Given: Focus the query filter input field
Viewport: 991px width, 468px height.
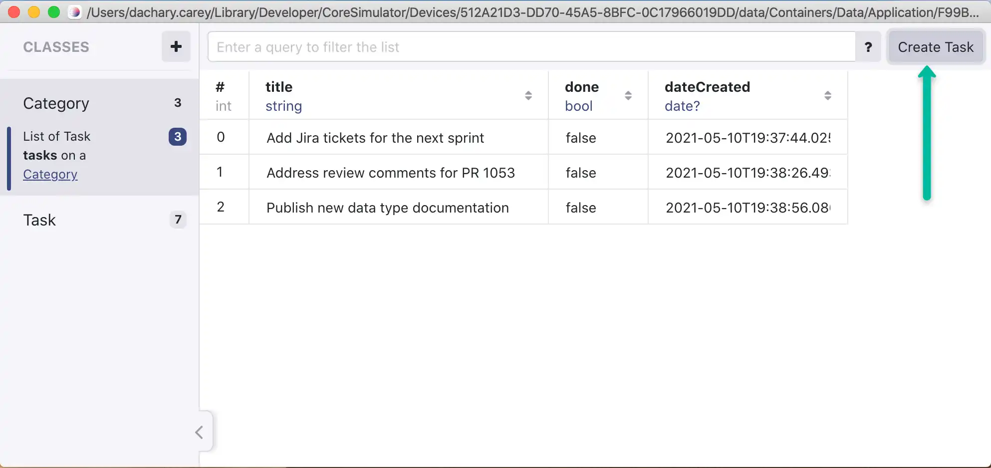Looking at the screenshot, I should tap(531, 47).
